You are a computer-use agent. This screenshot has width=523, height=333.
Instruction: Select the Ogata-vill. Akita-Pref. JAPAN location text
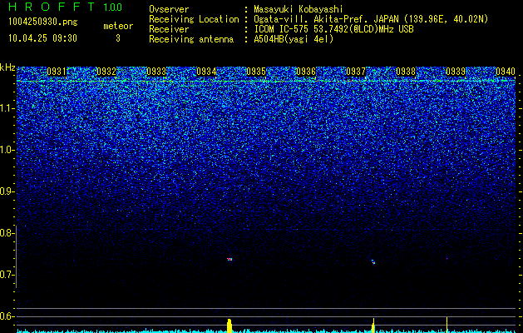point(371,19)
